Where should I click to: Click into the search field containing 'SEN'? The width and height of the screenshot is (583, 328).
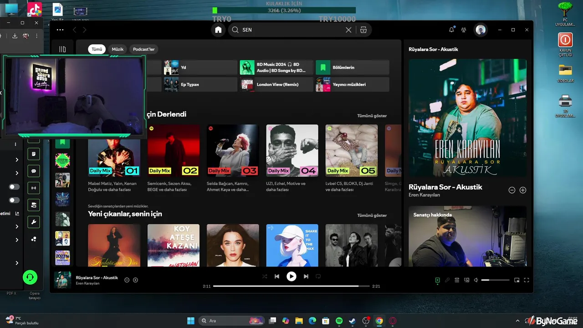291,30
